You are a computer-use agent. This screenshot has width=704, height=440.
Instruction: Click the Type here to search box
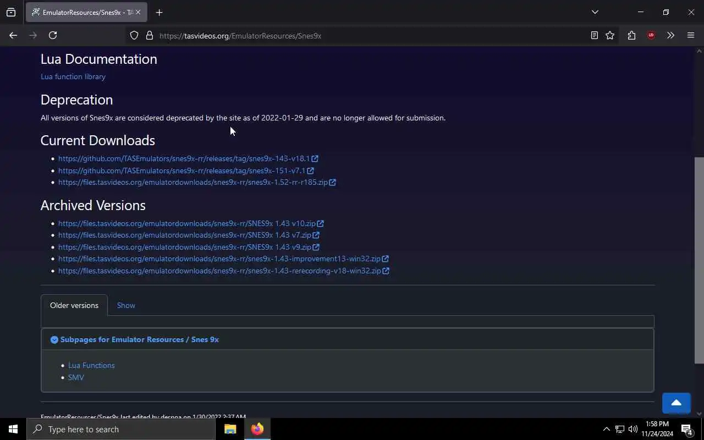click(121, 429)
